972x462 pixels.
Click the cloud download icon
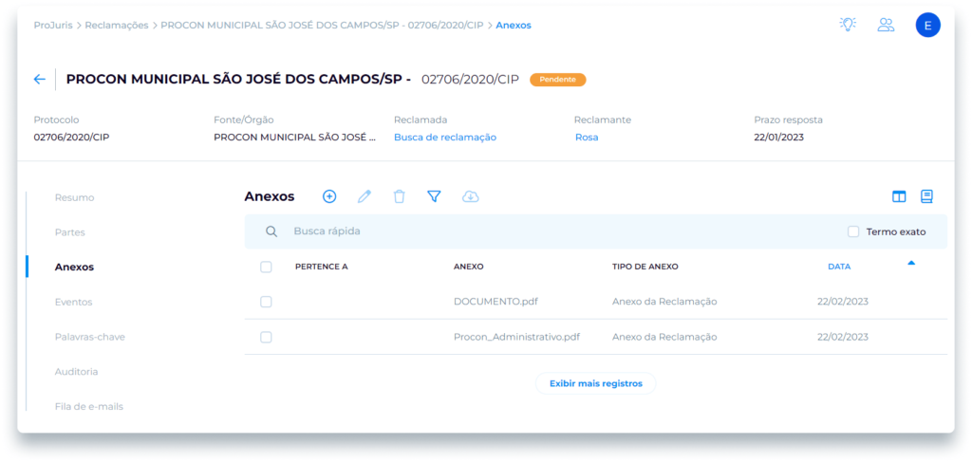point(471,196)
